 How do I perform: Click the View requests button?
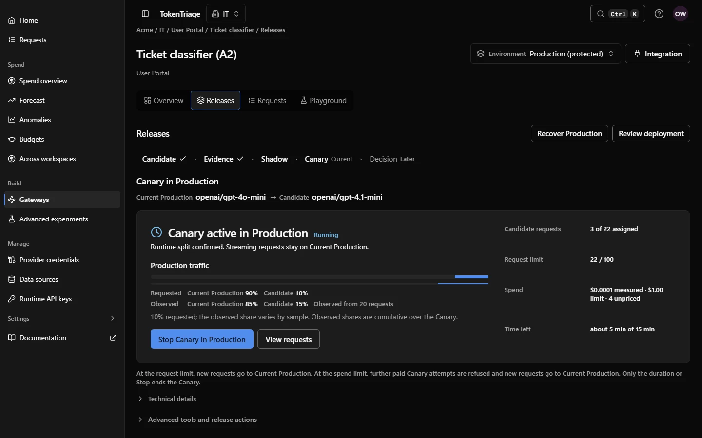(x=289, y=339)
